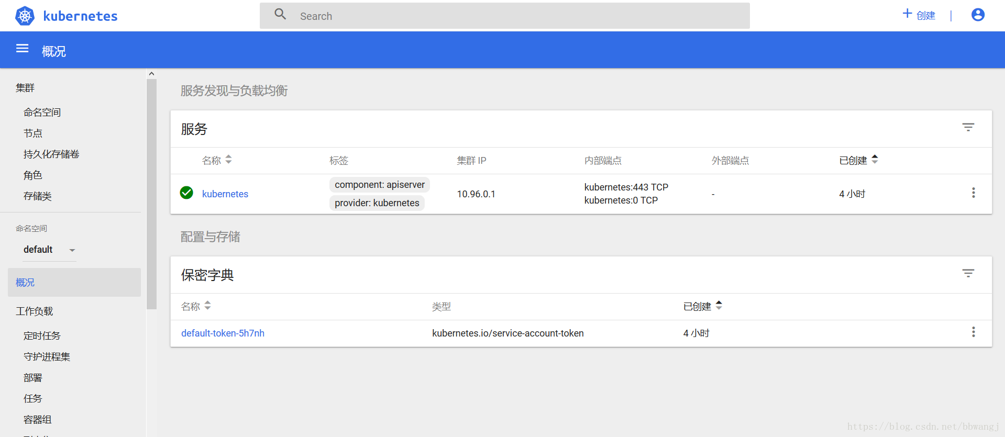Click the provider: kubernetes label chip
The height and width of the screenshot is (437, 1005).
377,203
